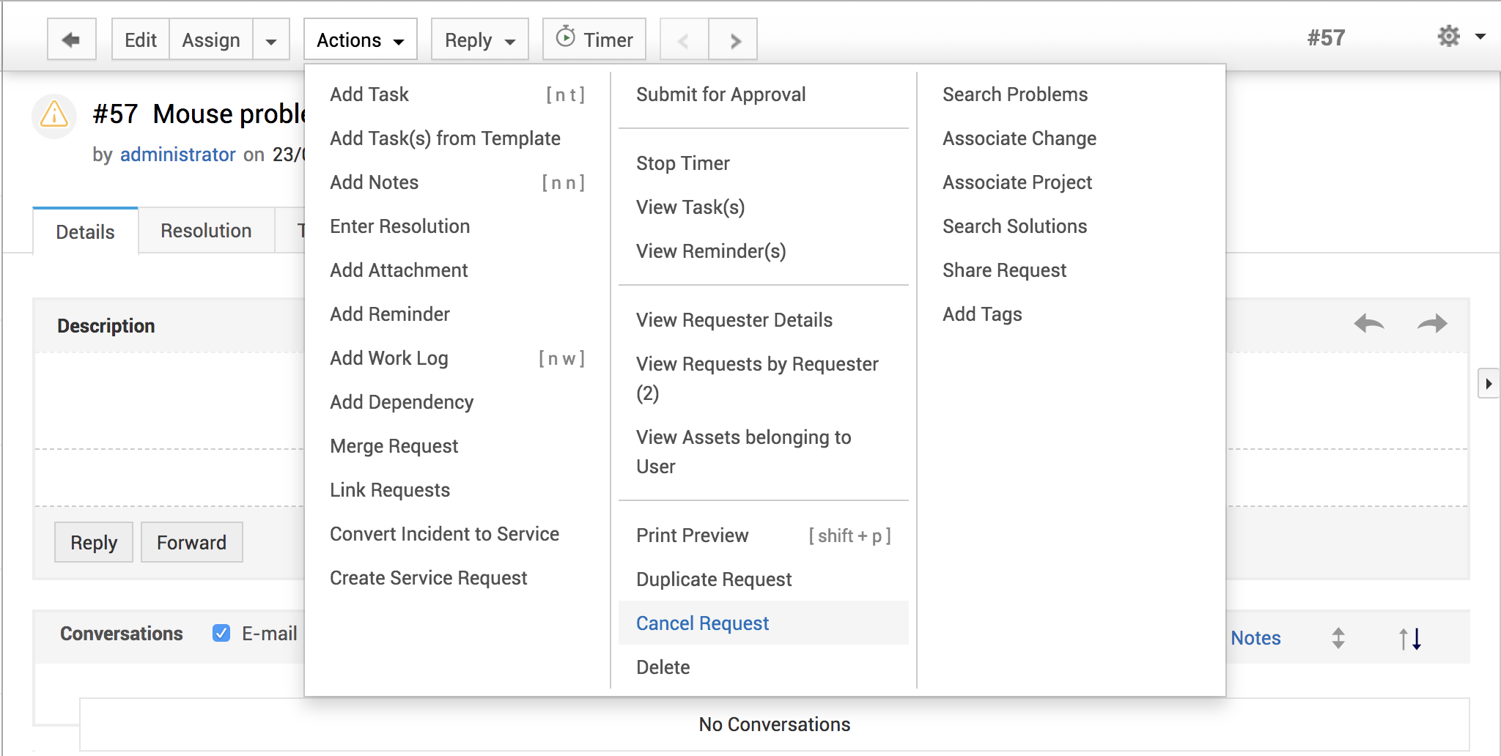Choose Submit for Approval
This screenshot has height=756, width=1501.
764,94
